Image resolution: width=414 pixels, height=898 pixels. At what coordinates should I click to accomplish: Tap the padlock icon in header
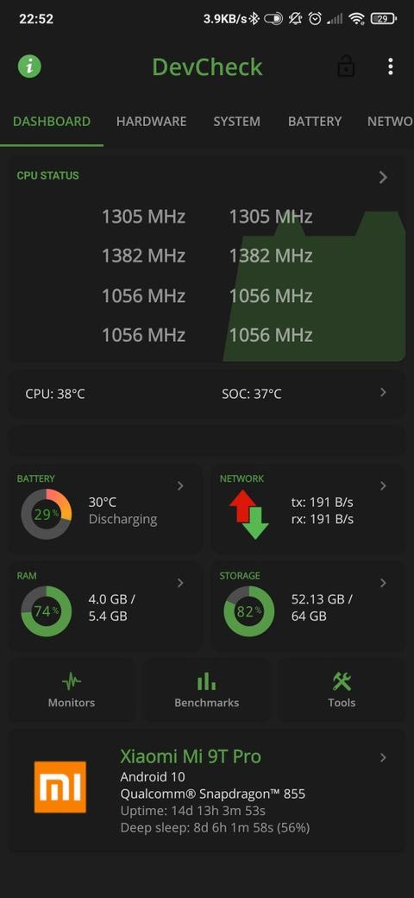point(346,66)
